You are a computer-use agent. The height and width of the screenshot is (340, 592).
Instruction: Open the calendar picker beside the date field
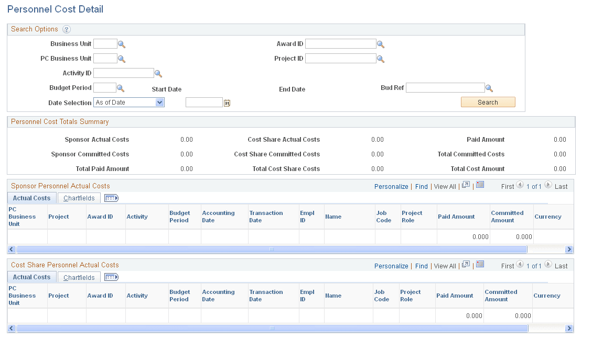226,102
